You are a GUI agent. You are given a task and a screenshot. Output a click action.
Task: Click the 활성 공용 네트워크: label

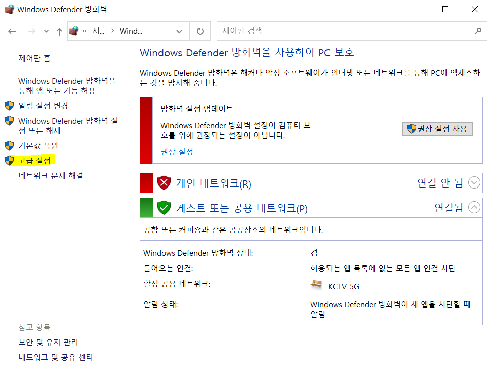coord(177,284)
